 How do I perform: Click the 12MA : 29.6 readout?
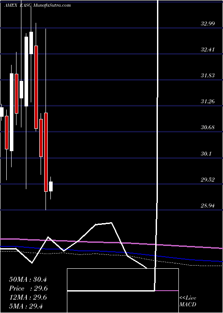click(28, 297)
